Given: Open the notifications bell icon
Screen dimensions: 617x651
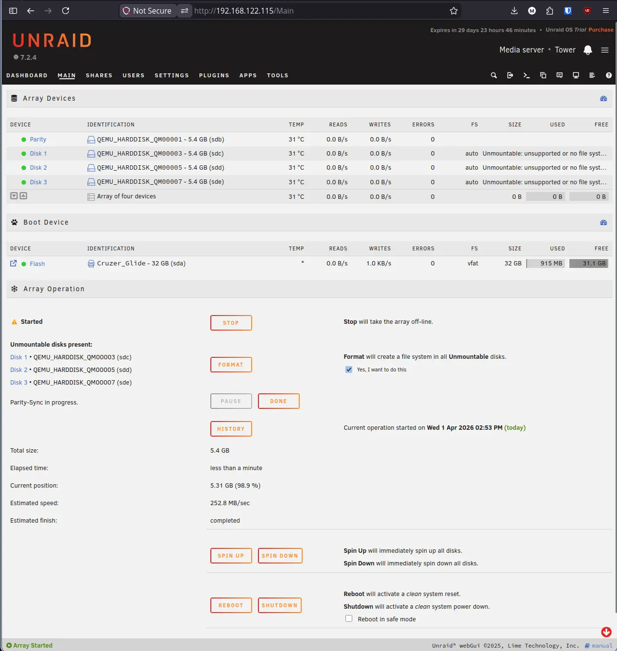Looking at the screenshot, I should [x=588, y=50].
